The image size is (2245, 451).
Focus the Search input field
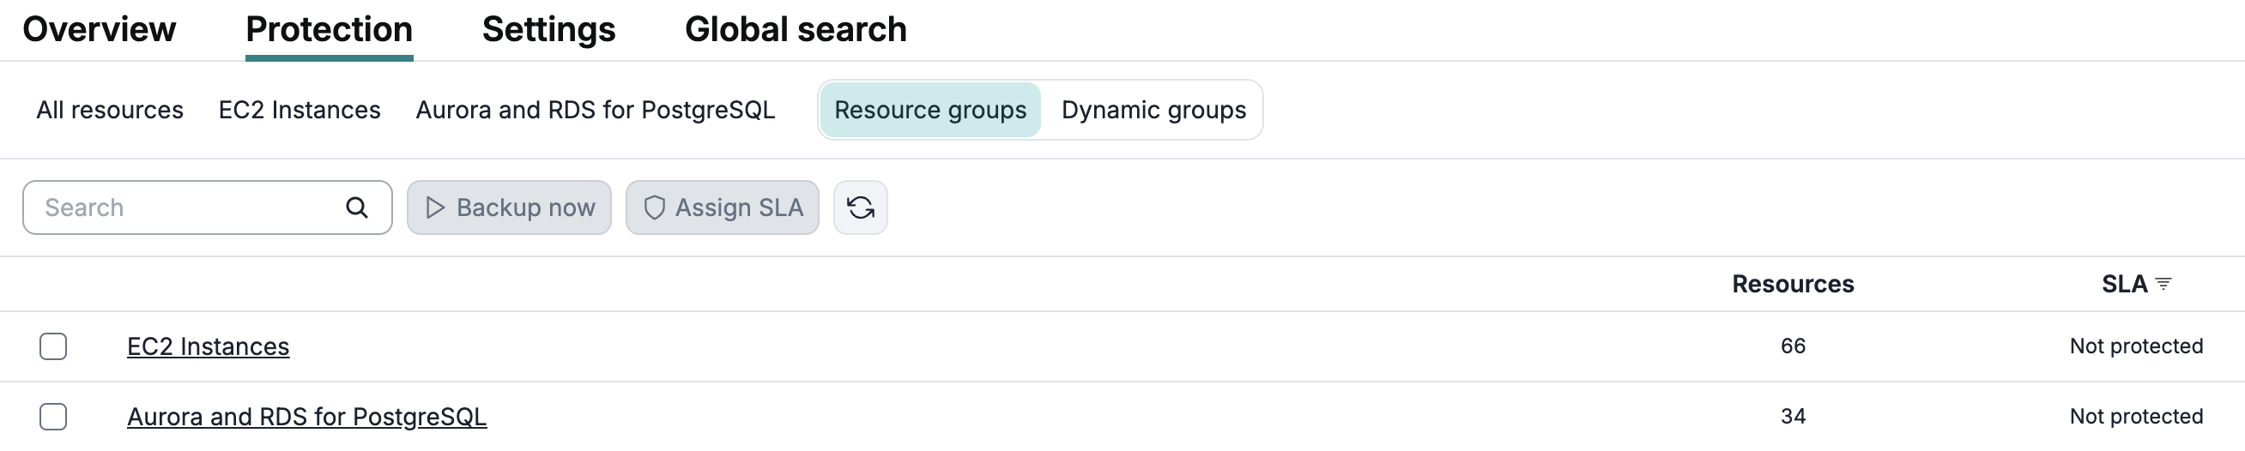click(208, 207)
